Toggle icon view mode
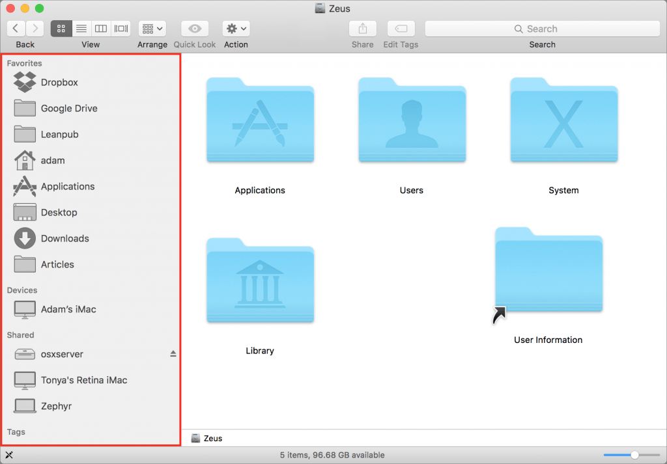667x464 pixels. coord(61,28)
